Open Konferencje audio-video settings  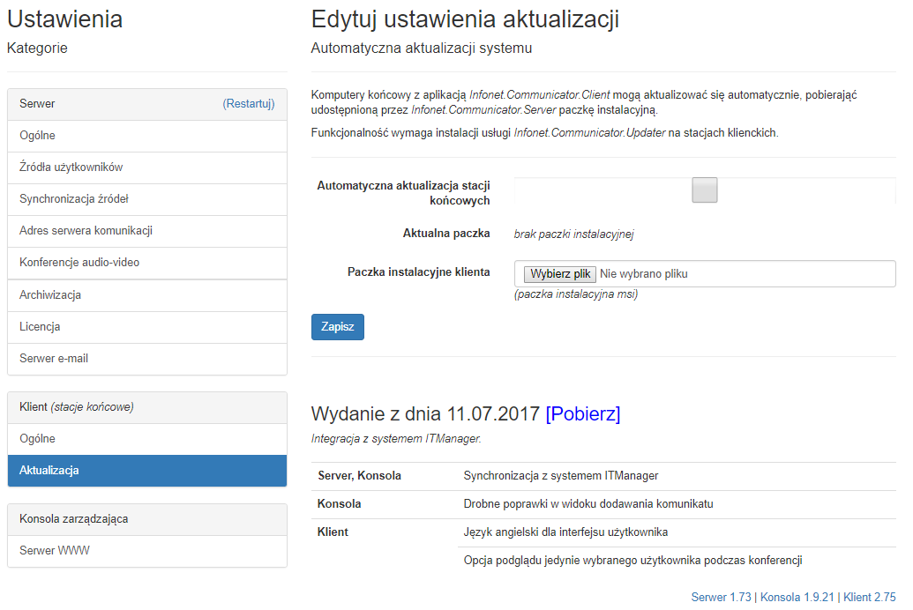click(79, 263)
